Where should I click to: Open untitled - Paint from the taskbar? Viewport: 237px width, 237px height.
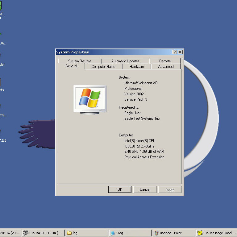(174, 233)
